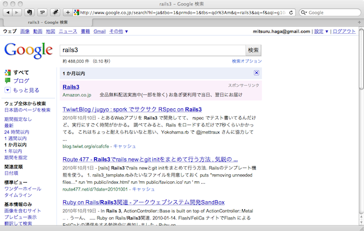
Task: Click the plus add bookmark button
Action: coord(68,13)
